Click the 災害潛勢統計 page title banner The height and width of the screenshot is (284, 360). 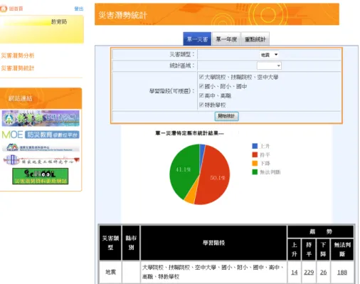(x=217, y=14)
